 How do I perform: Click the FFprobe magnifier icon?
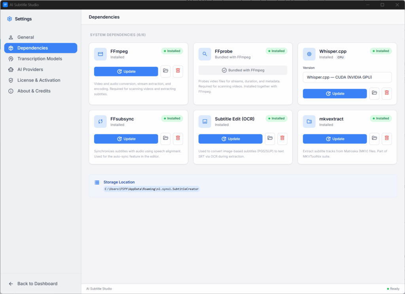(204, 53)
